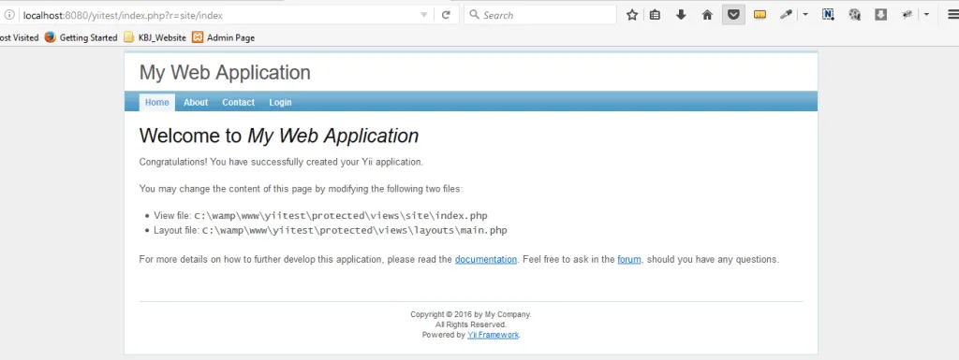Click the site information icon in address bar
Viewport: 959px width, 360px height.
[x=9, y=15]
